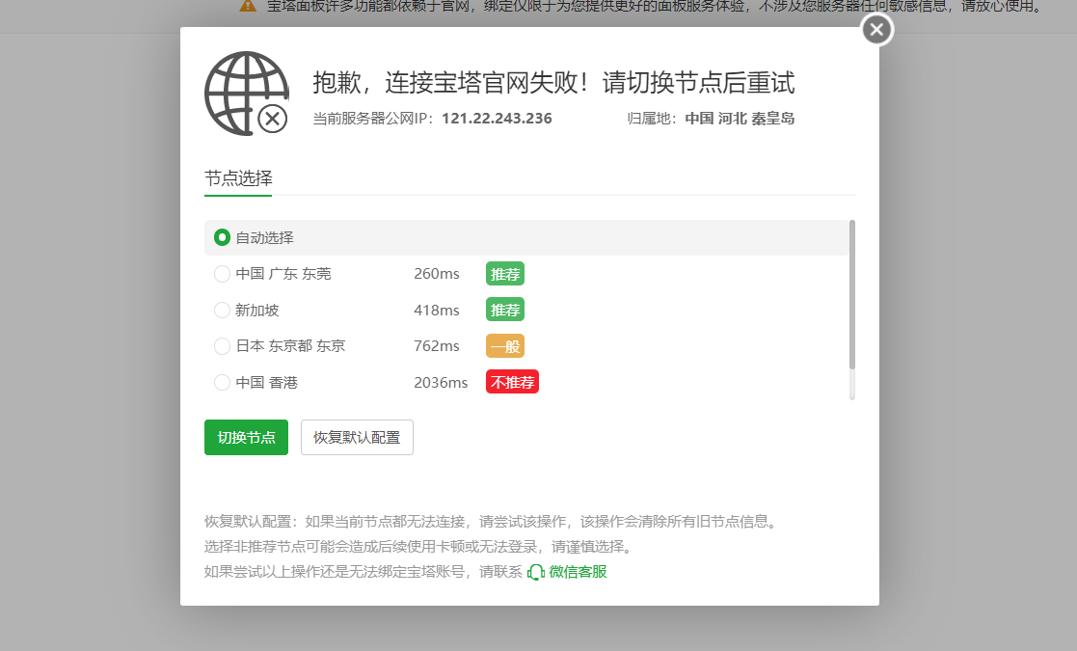The width and height of the screenshot is (1077, 651).
Task: Open the 节点选择 tab
Action: [x=238, y=178]
